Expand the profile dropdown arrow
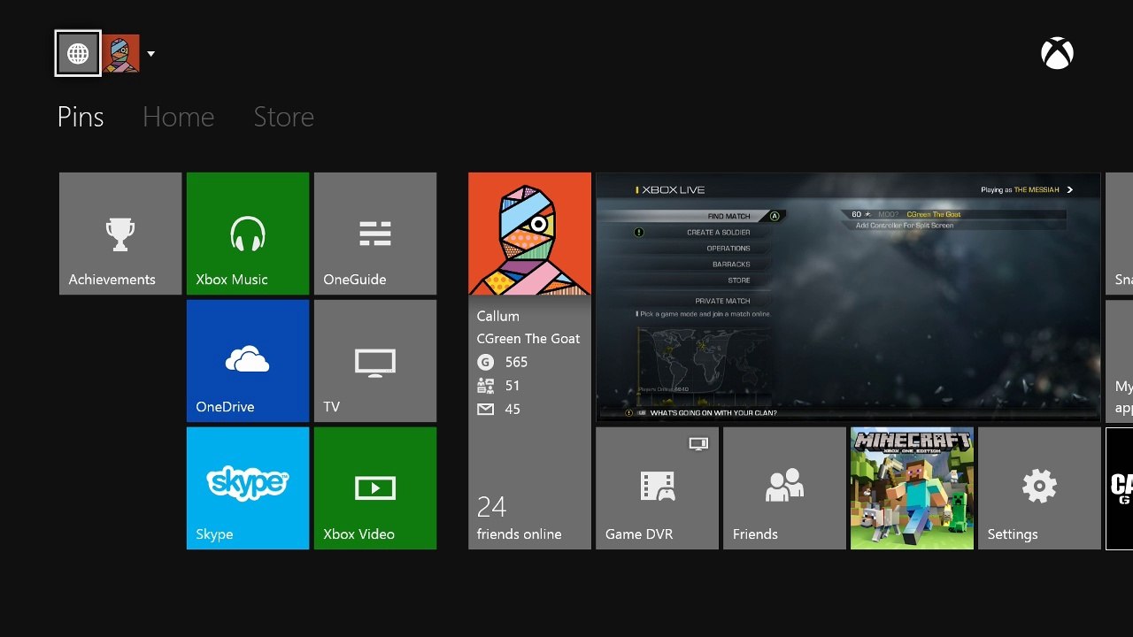 point(150,54)
